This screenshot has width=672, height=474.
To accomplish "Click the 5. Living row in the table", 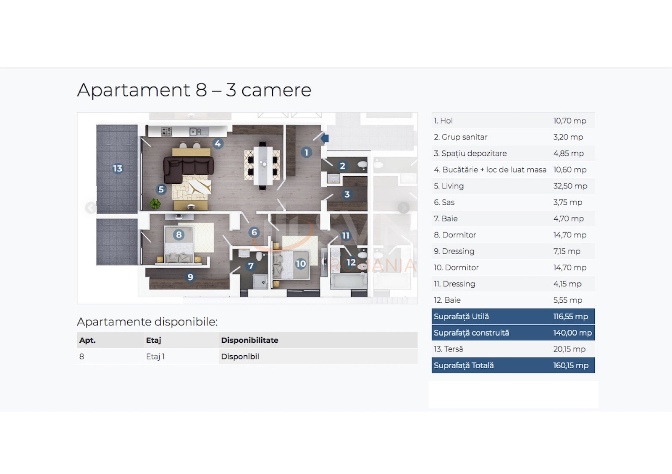I will coord(513,186).
